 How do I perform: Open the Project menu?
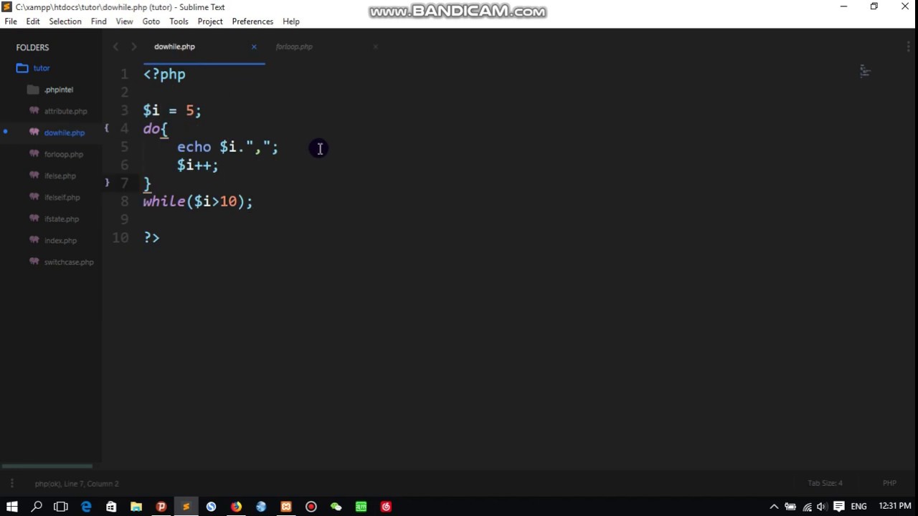pyautogui.click(x=210, y=21)
